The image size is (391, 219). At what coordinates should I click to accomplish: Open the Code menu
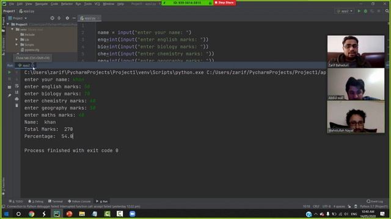click(54, 4)
